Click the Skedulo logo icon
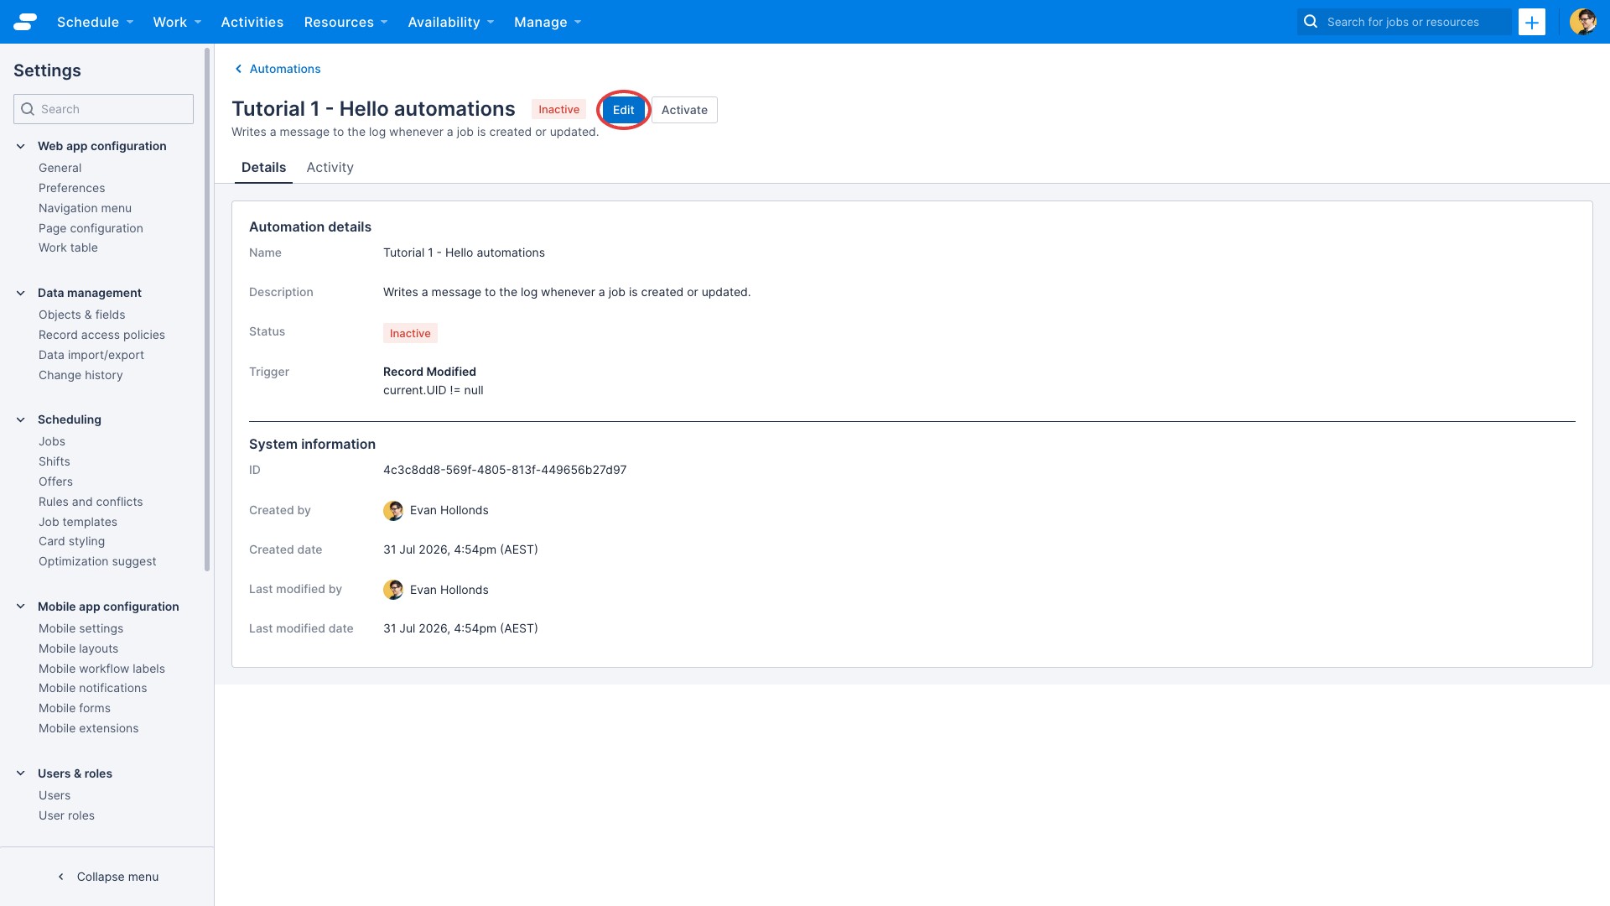The width and height of the screenshot is (1610, 906). pyautogui.click(x=25, y=22)
